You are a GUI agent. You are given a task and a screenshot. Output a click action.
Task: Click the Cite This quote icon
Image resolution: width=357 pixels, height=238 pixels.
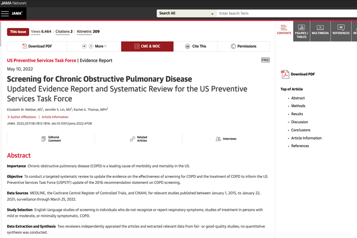pyautogui.click(x=187, y=47)
